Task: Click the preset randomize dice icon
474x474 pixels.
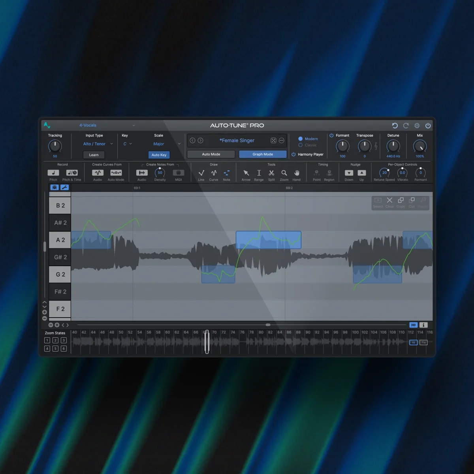Action: click(x=273, y=141)
